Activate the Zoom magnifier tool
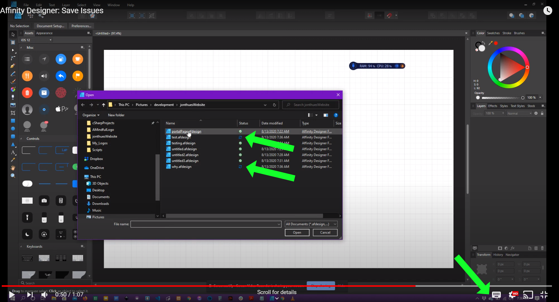Screen dimensions: 559x302 click(13, 176)
